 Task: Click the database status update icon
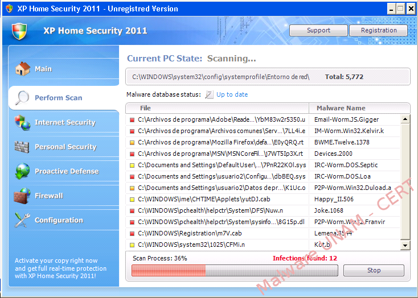(x=209, y=94)
